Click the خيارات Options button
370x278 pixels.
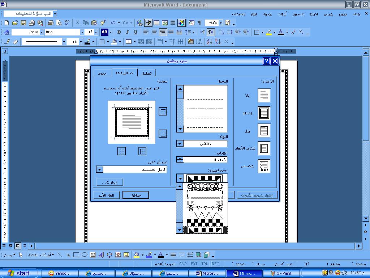110,182
